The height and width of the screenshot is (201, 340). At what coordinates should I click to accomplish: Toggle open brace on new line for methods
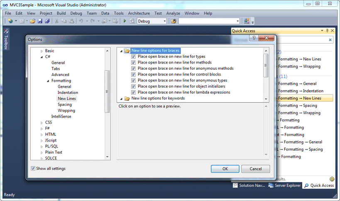(x=133, y=62)
